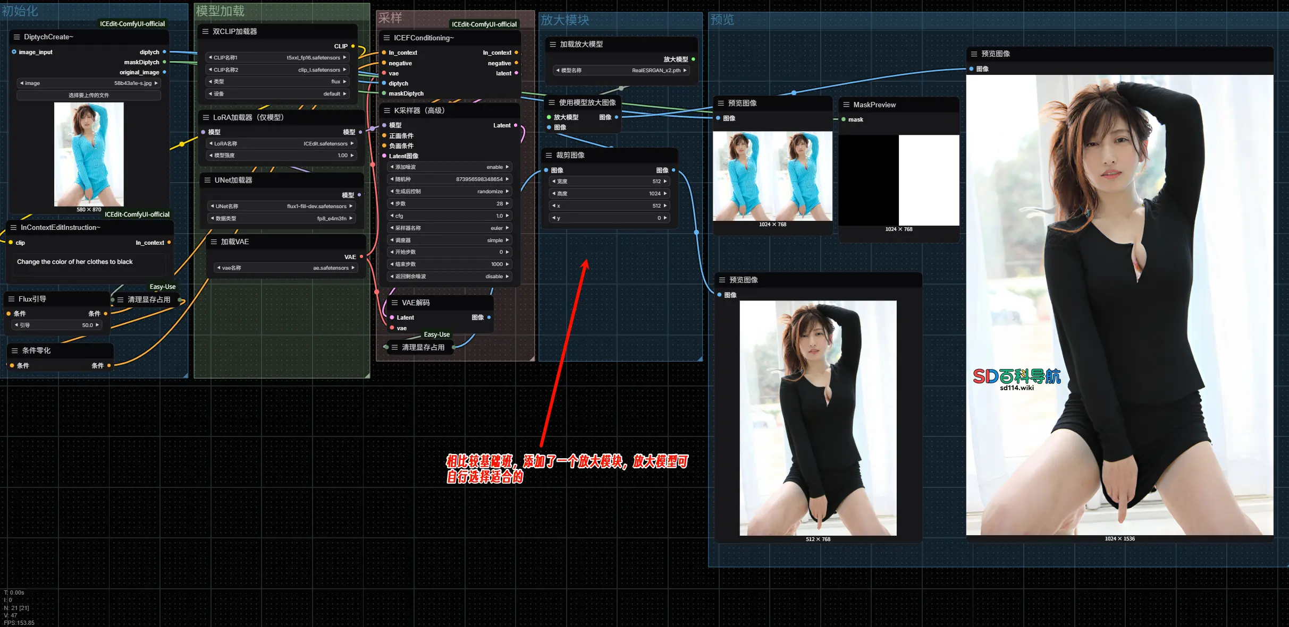
Task: Open the DiptychCreate node hamburger menu
Action: (16, 37)
